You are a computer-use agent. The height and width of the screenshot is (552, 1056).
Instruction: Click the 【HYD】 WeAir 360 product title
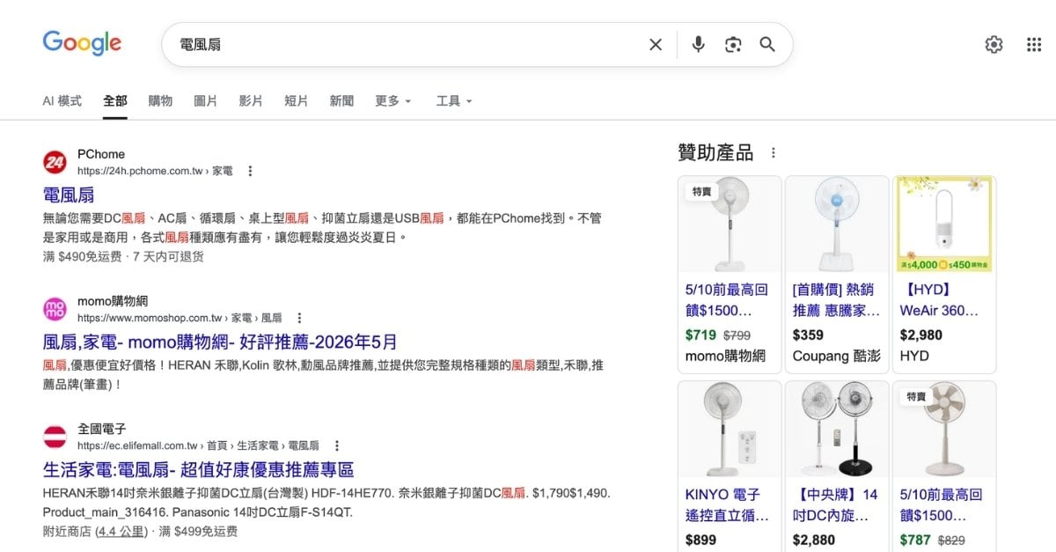tap(939, 299)
